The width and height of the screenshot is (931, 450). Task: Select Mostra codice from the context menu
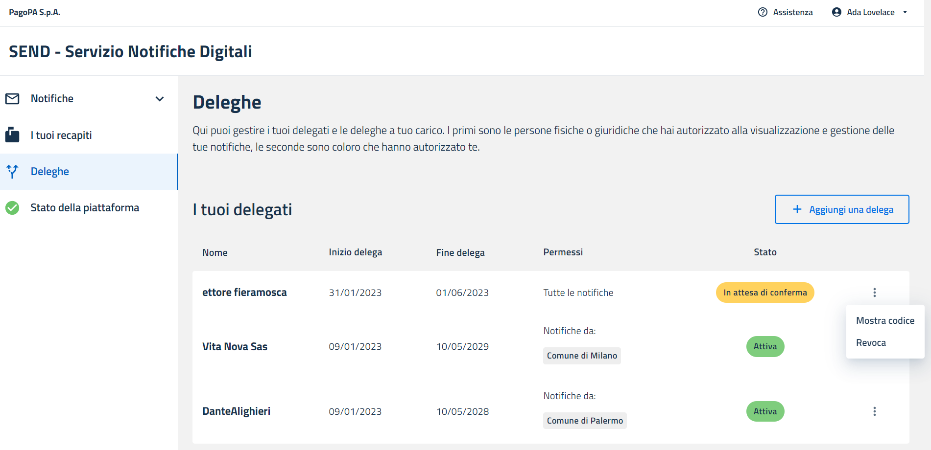click(x=885, y=321)
